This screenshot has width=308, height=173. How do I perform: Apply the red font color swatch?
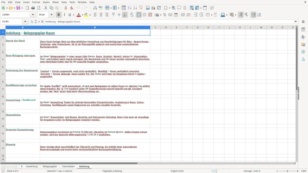(x=79, y=15)
